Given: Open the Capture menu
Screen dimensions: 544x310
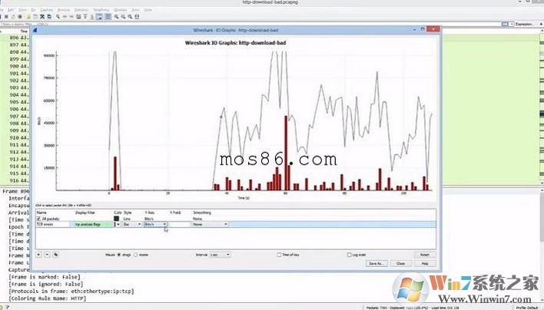Looking at the screenshot, I should [47, 10].
